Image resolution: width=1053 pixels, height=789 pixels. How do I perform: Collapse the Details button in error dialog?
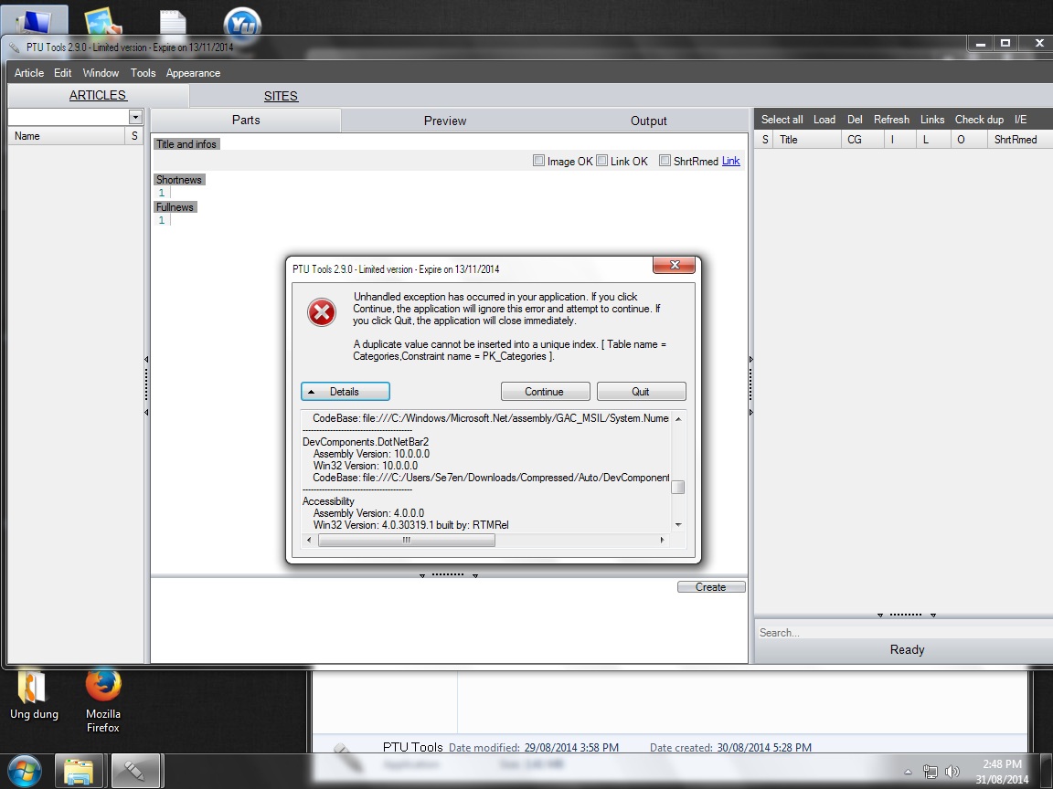[x=346, y=391]
